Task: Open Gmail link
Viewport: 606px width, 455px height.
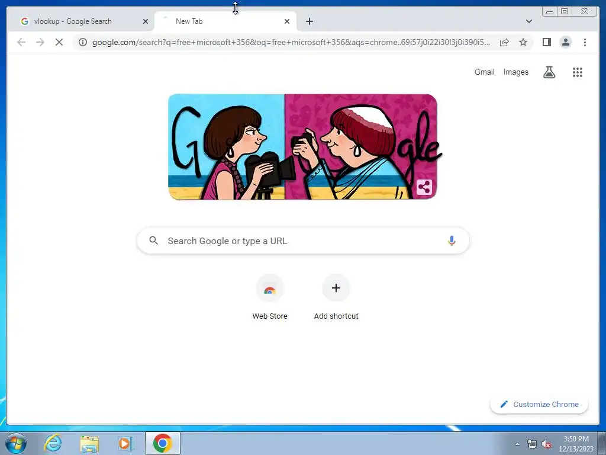Action: [484, 72]
